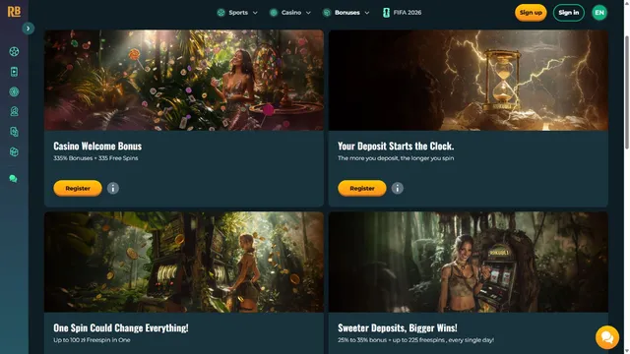
Task: Open the casino chip icon in sidebar
Action: (x=14, y=91)
